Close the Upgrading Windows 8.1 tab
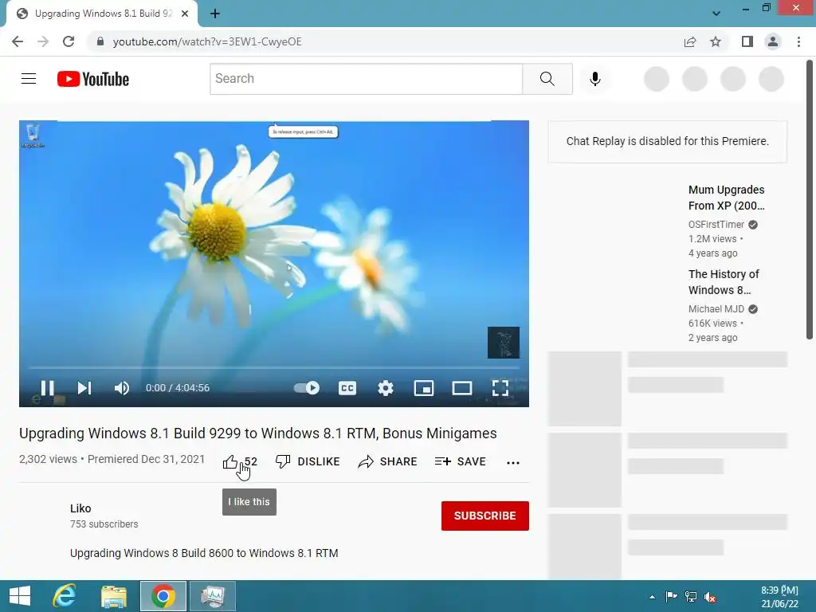 pos(185,14)
